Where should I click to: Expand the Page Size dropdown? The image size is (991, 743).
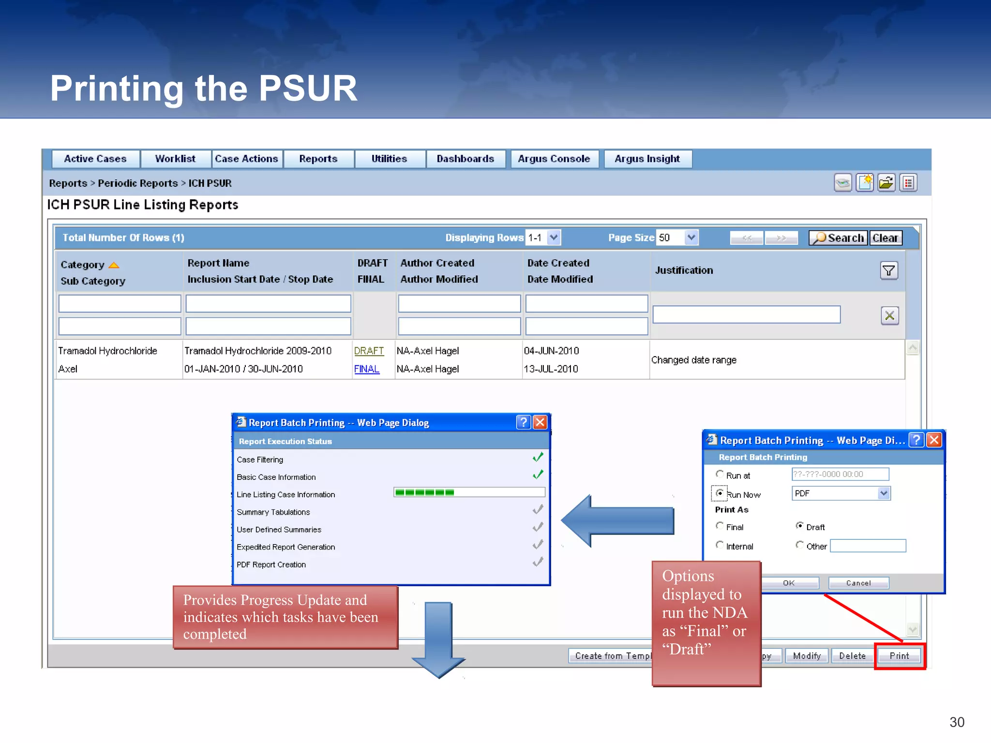691,238
